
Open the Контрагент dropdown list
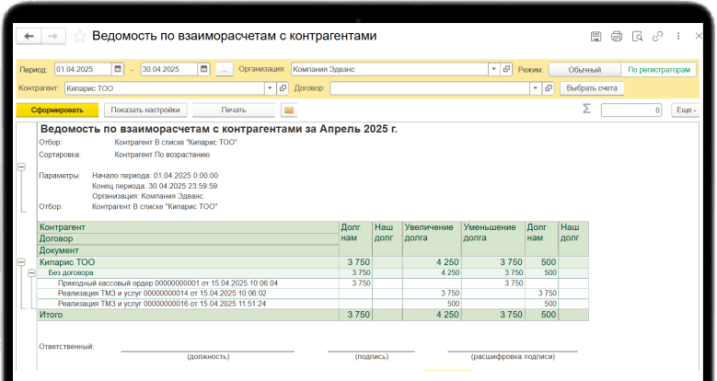[270, 88]
